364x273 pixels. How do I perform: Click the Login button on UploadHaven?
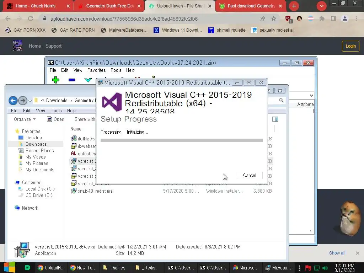[x=350, y=46]
